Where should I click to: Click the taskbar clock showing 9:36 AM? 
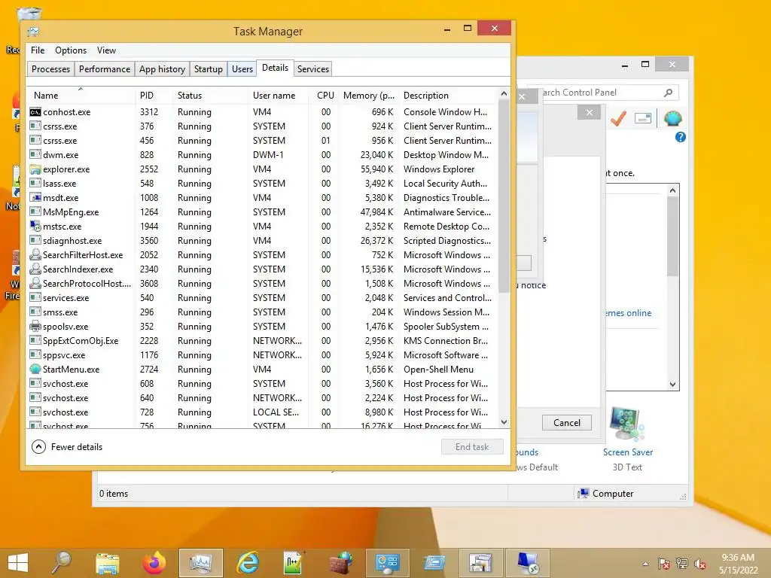[x=738, y=564]
